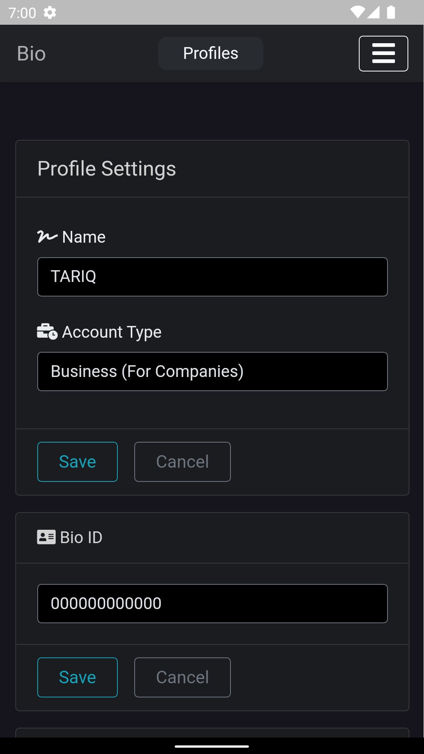
Task: Click the Account Type label text
Action: 112,332
